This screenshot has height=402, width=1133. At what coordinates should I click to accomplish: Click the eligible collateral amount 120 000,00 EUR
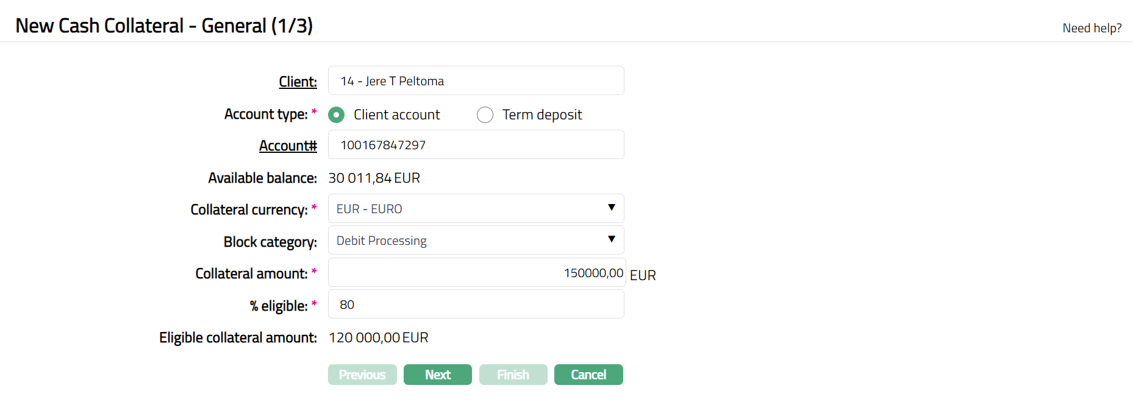378,337
